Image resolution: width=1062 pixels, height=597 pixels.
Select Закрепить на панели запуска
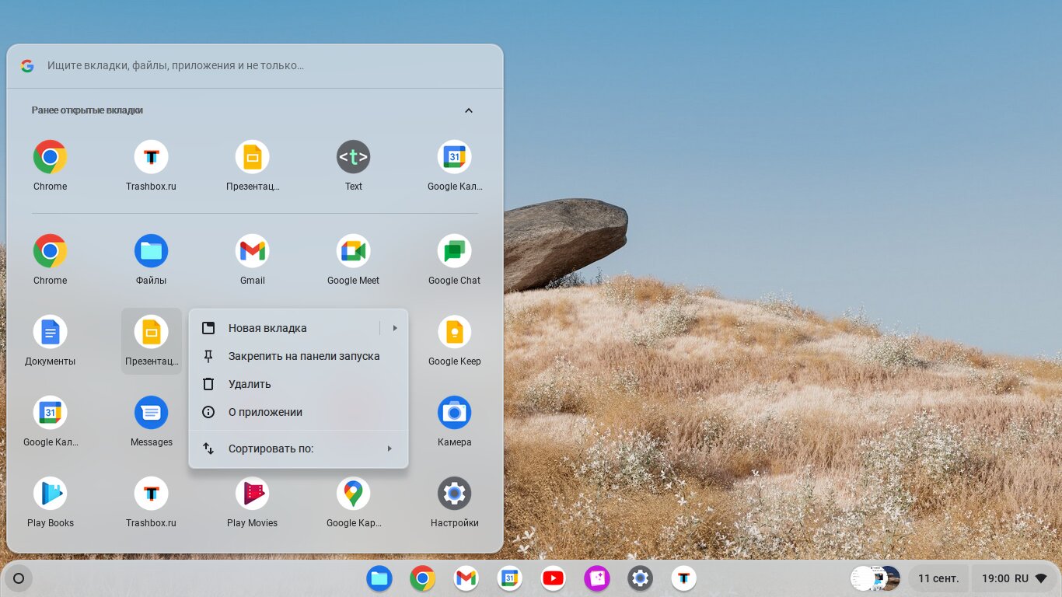pyautogui.click(x=299, y=356)
